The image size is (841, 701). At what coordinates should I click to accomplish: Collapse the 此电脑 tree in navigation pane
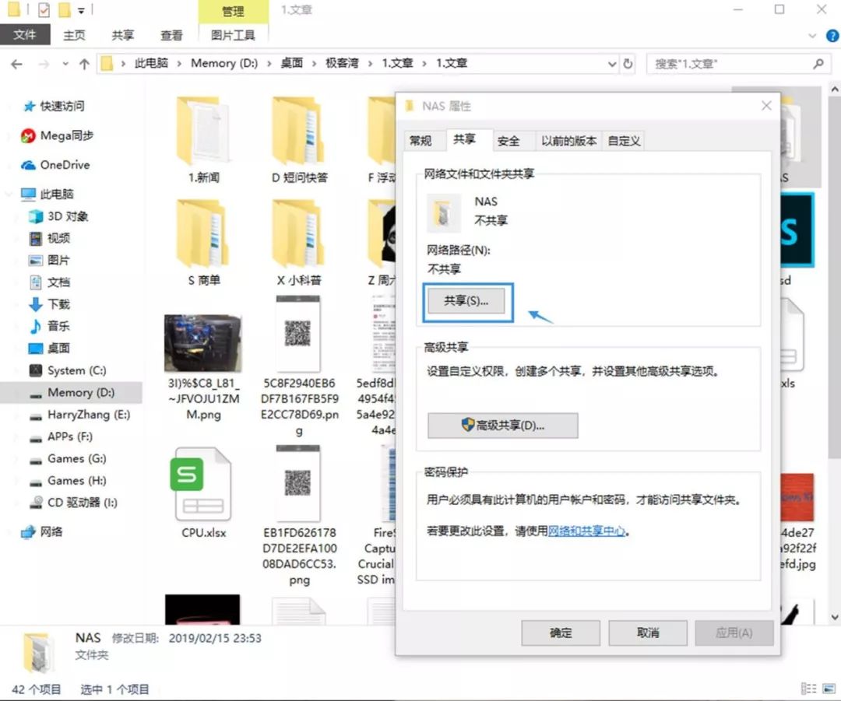click(x=8, y=193)
